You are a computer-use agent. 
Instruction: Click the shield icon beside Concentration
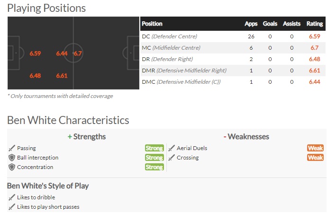tap(12, 167)
